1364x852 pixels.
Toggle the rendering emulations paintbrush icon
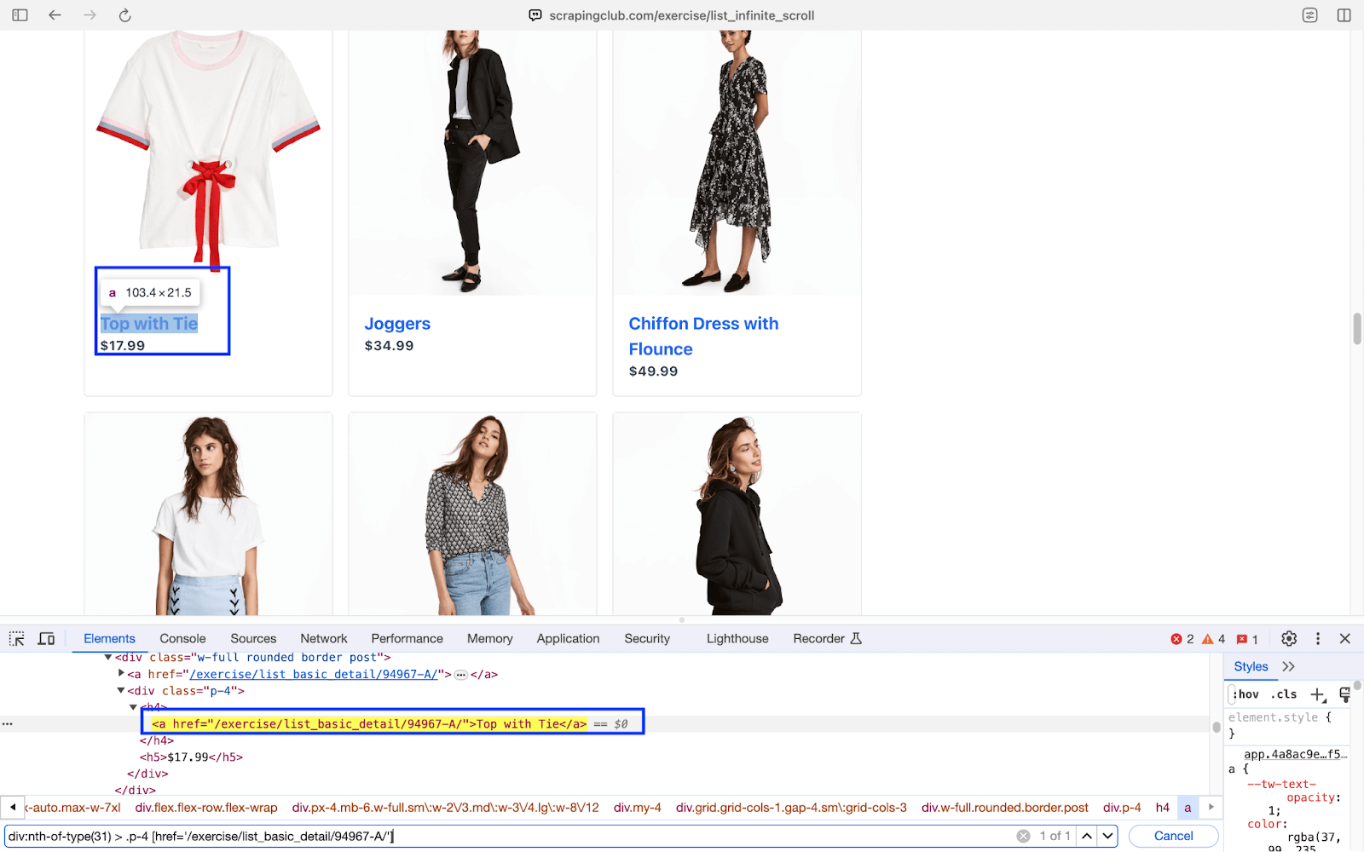(1345, 694)
